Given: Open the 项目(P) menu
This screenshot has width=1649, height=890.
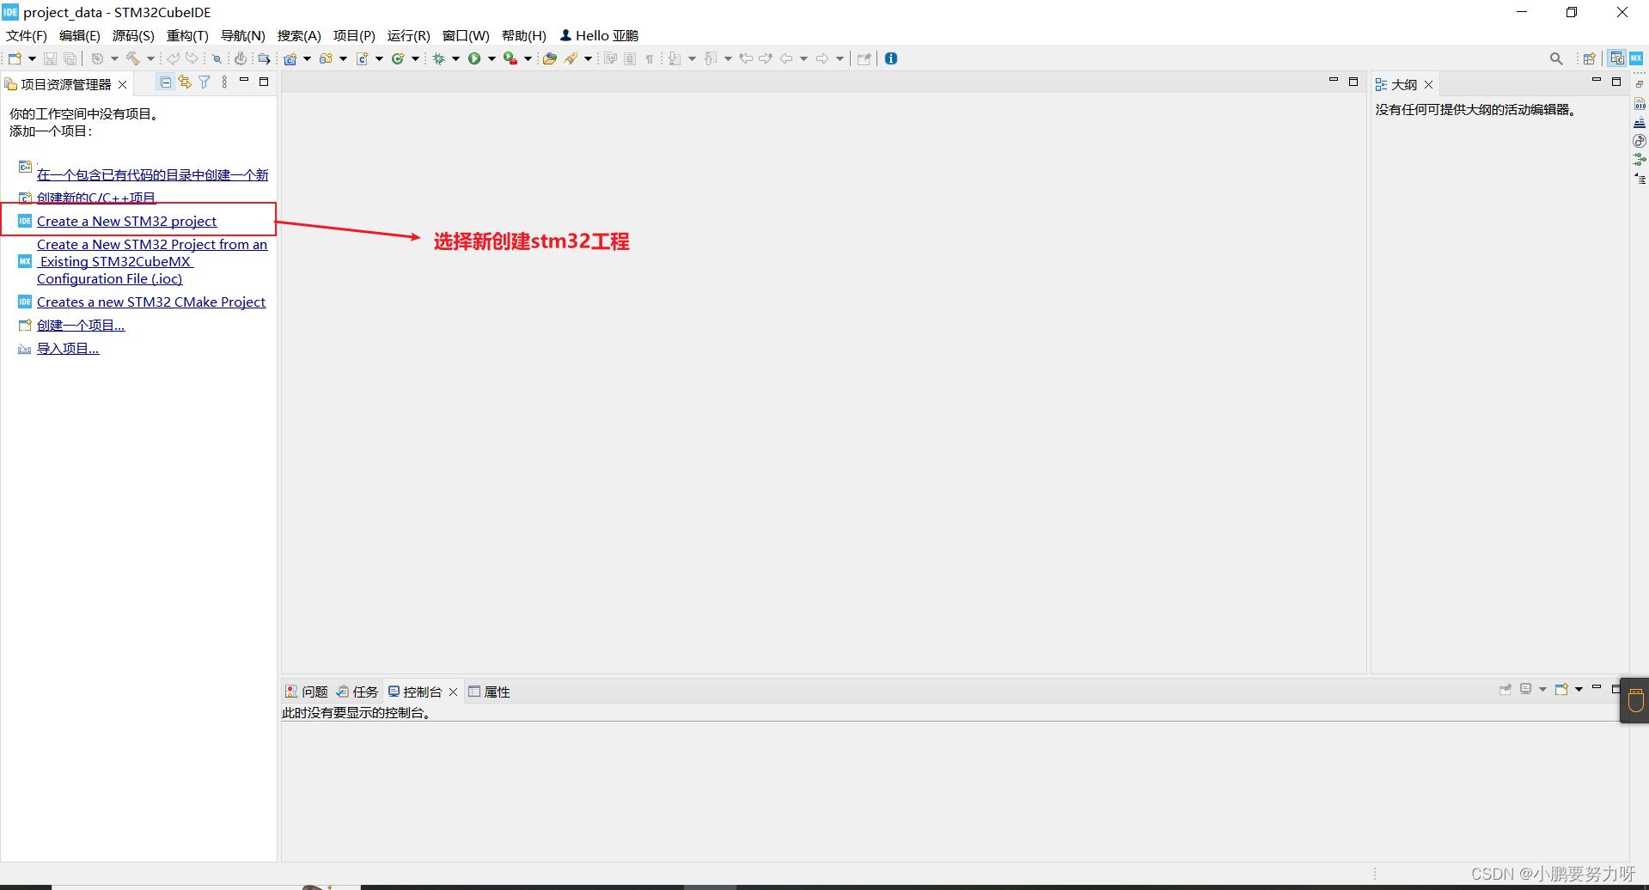Looking at the screenshot, I should tap(354, 35).
